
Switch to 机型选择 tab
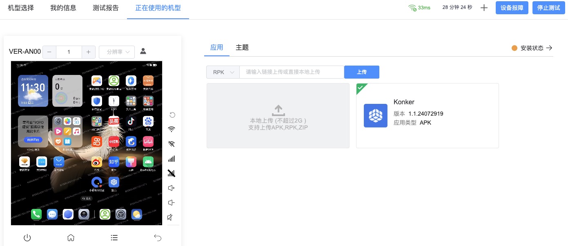tap(21, 8)
